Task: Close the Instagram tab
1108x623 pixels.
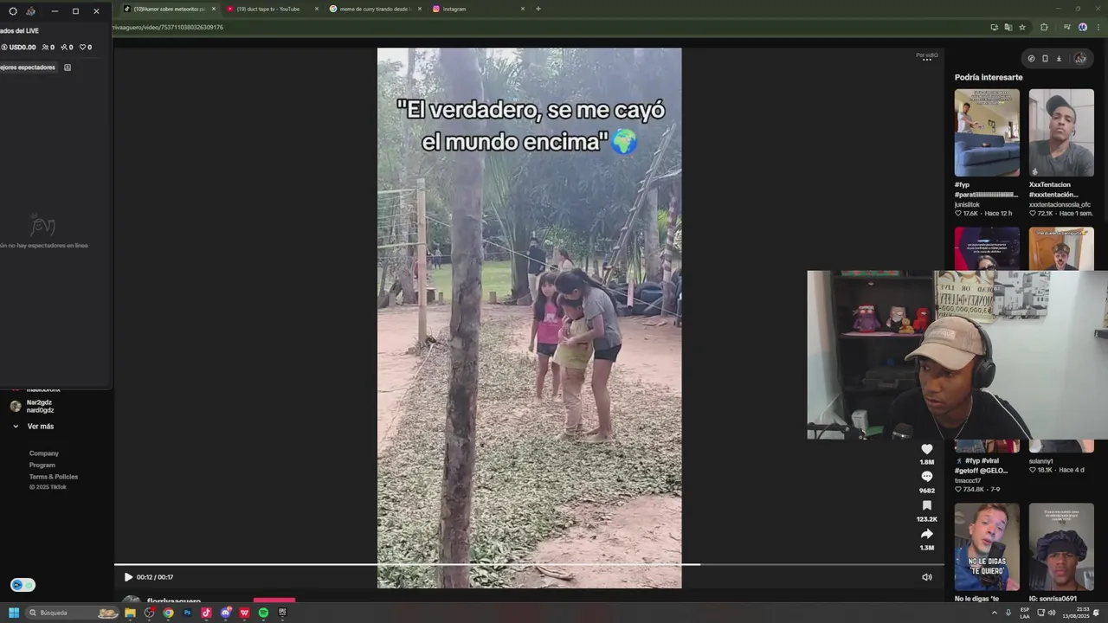Action: tap(523, 9)
